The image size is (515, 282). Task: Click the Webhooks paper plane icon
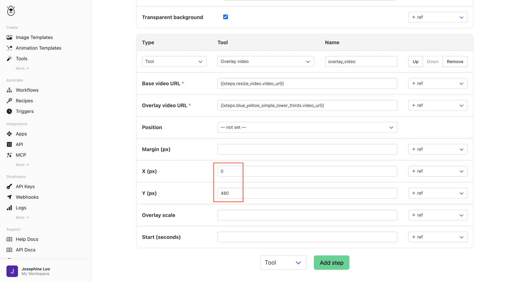tap(9, 197)
